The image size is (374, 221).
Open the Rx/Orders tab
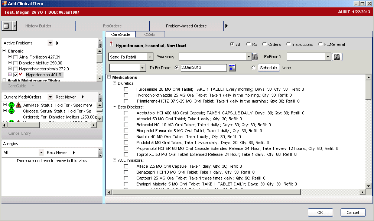(112, 26)
